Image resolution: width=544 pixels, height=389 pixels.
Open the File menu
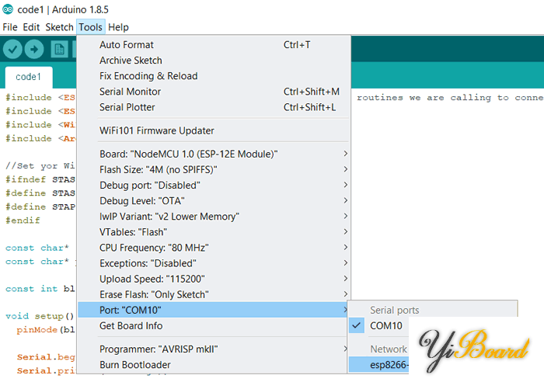(10, 27)
